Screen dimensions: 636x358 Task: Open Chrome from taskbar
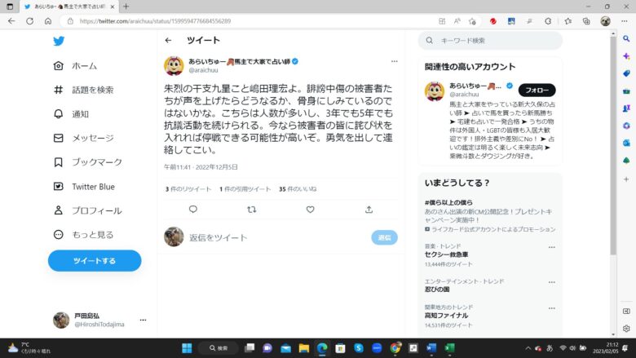[x=395, y=348]
